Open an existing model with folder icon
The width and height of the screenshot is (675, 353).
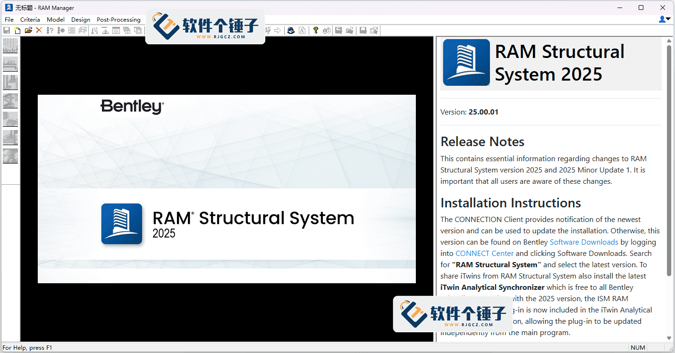(28, 30)
